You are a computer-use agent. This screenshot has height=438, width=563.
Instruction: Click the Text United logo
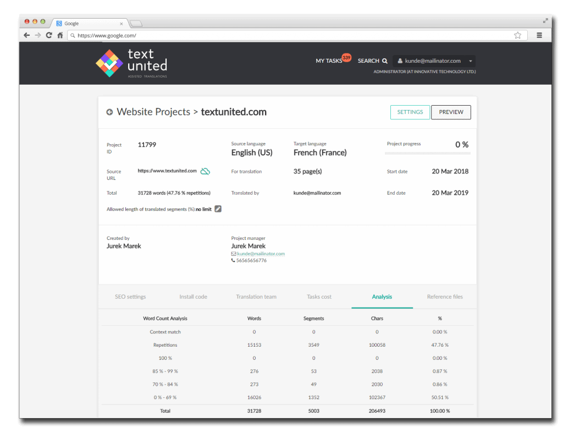point(131,63)
